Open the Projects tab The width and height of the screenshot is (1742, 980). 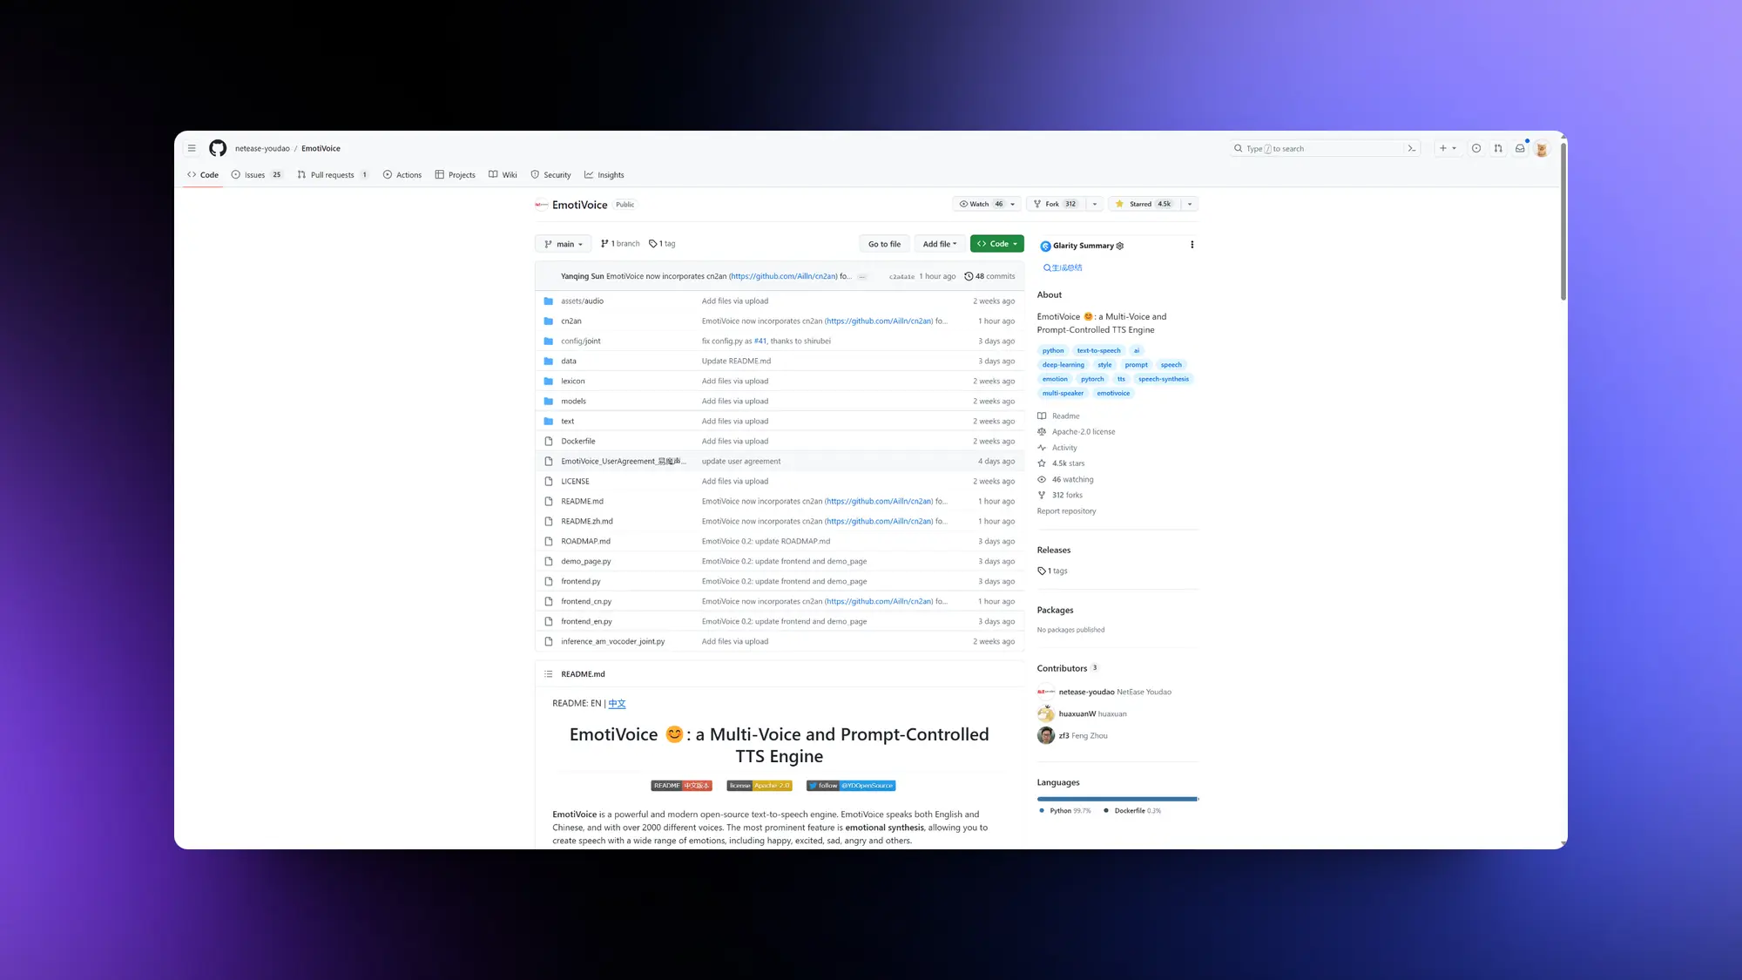click(456, 175)
